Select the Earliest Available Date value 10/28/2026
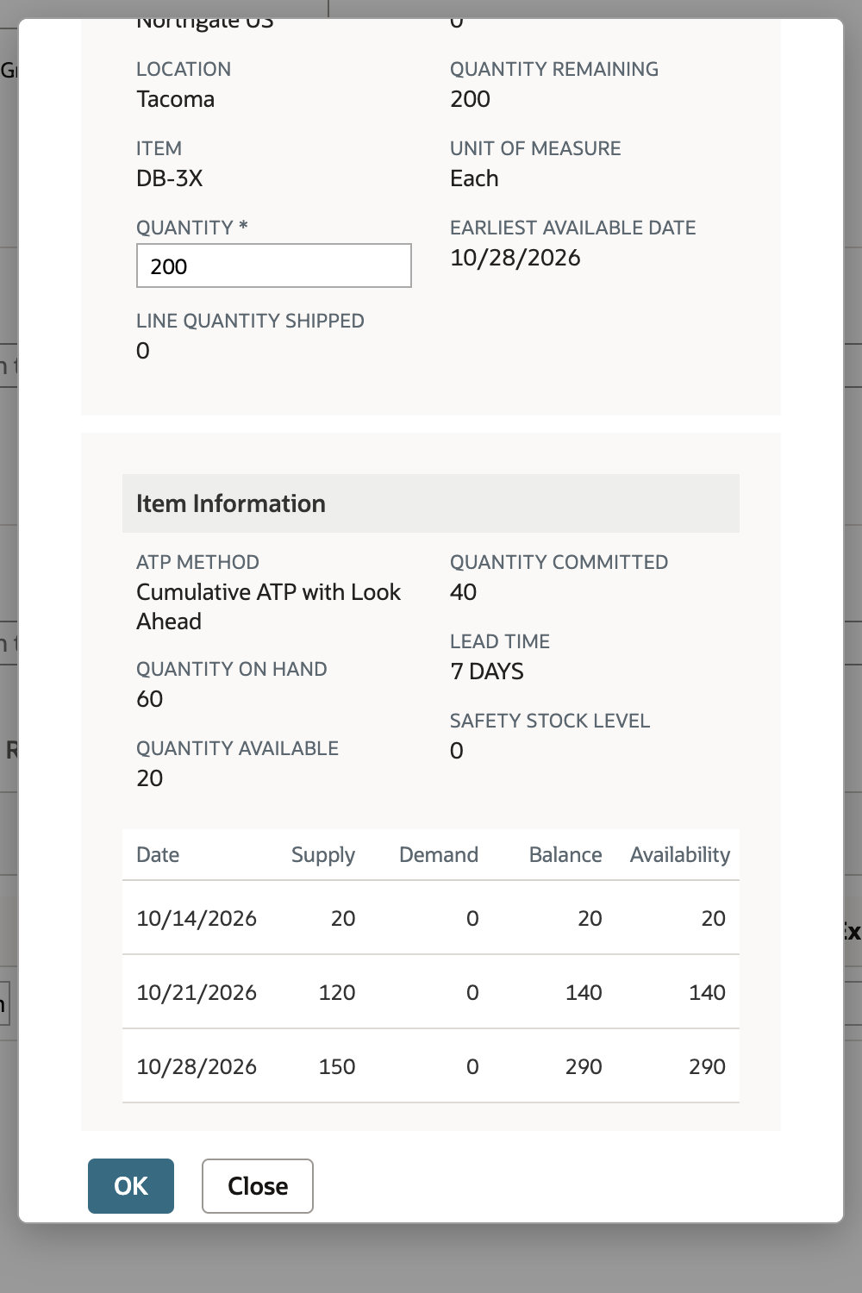The height and width of the screenshot is (1293, 862). click(x=515, y=258)
